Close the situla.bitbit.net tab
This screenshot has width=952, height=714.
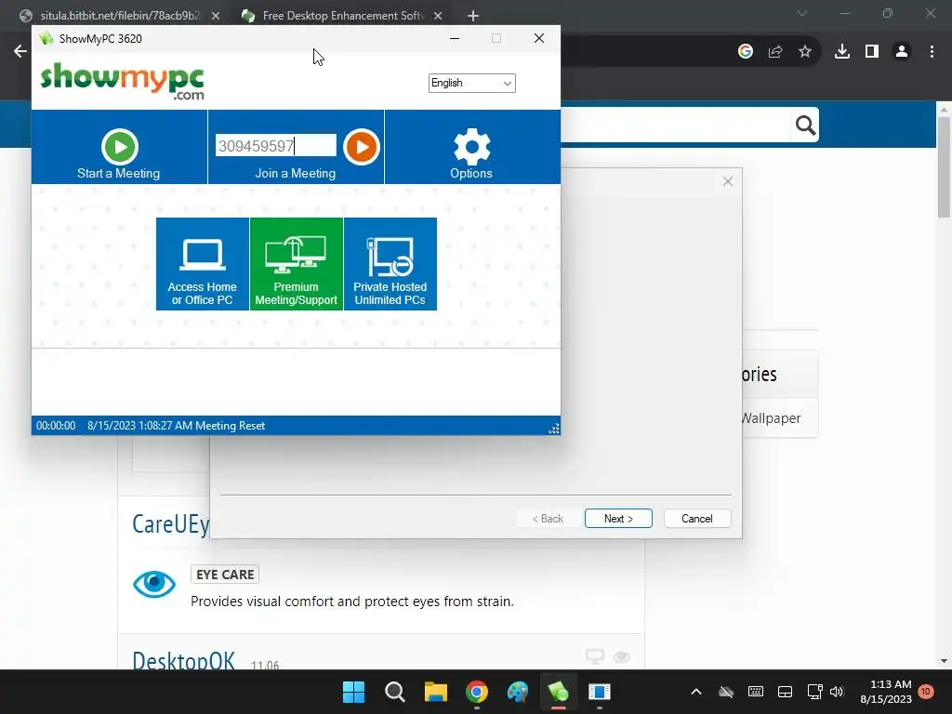click(216, 16)
